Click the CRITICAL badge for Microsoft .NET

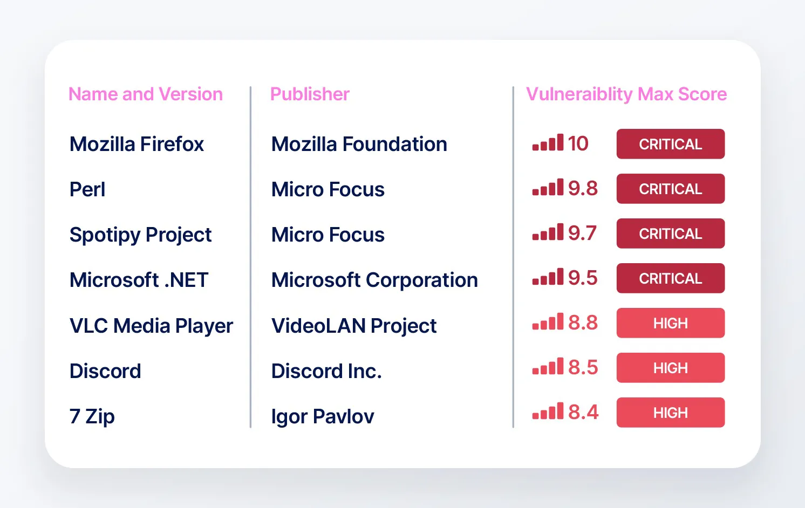[671, 278]
